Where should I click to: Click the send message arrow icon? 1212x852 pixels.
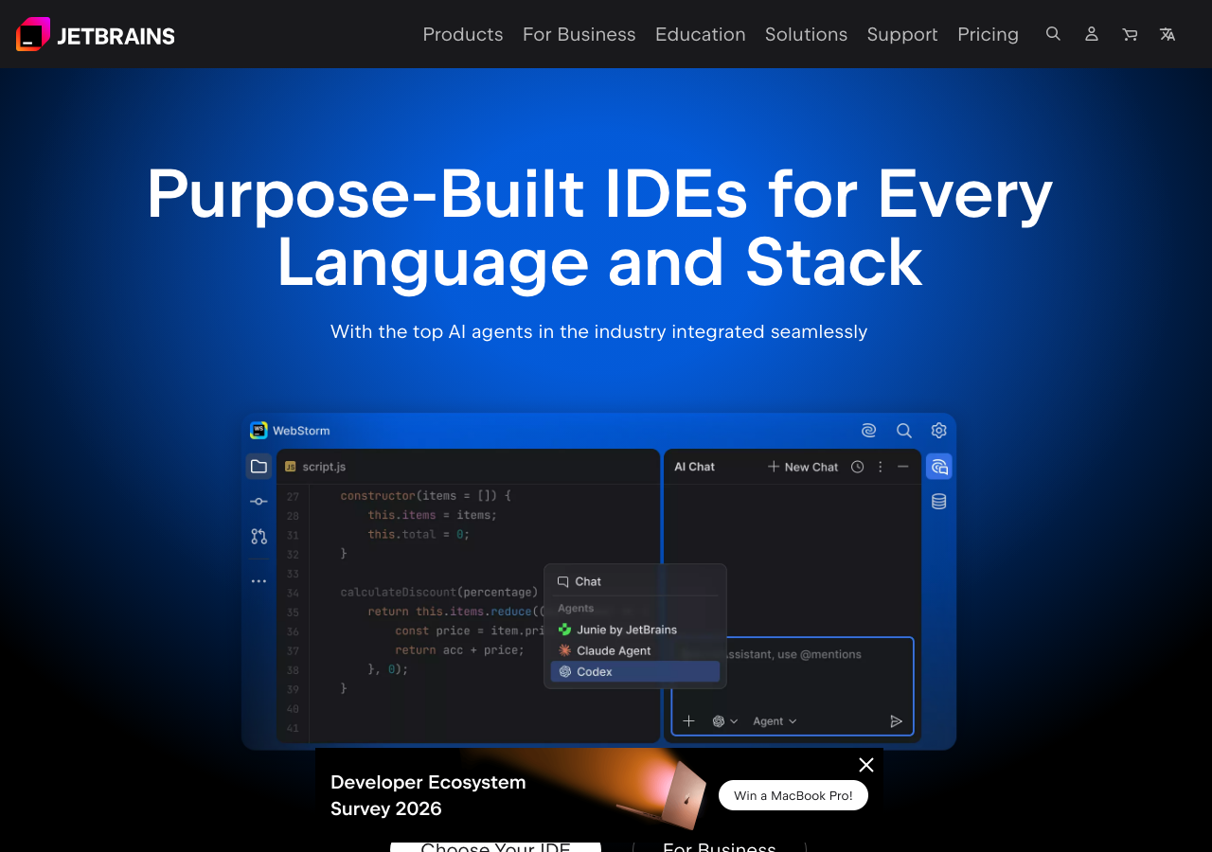pyautogui.click(x=896, y=721)
